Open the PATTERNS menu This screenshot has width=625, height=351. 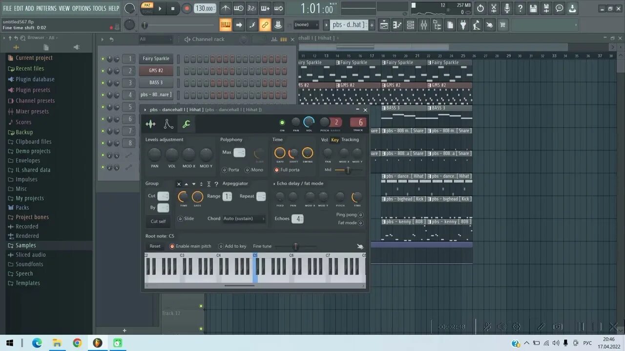tap(46, 8)
